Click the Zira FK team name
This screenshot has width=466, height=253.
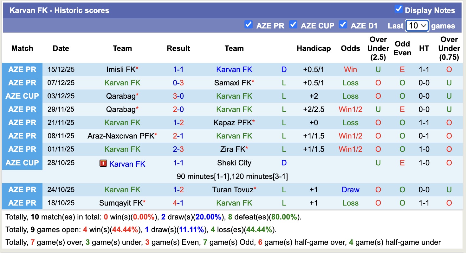click(x=233, y=149)
